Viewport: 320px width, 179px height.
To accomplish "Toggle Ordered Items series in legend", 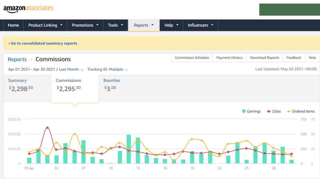I will click(x=301, y=111).
